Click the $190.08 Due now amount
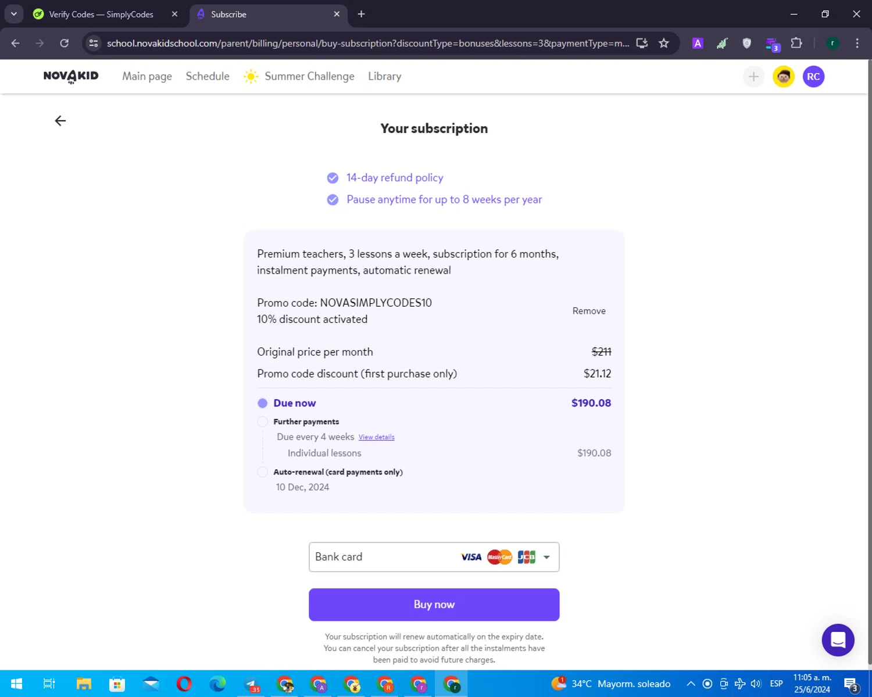This screenshot has height=697, width=872. (591, 403)
